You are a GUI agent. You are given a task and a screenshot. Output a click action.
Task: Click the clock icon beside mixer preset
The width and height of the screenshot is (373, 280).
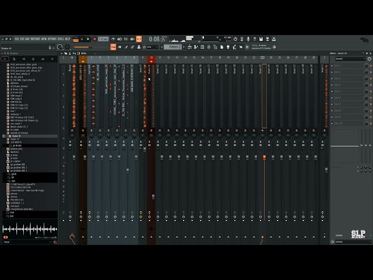[370, 59]
